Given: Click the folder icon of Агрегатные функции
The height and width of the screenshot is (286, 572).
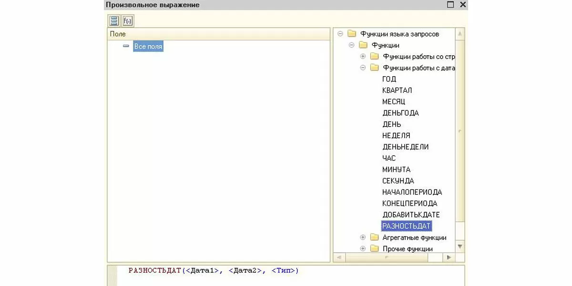Looking at the screenshot, I should point(375,237).
